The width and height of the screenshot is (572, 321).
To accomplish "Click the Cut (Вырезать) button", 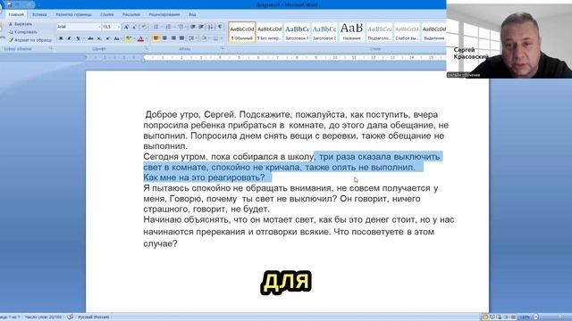I will pos(21,24).
